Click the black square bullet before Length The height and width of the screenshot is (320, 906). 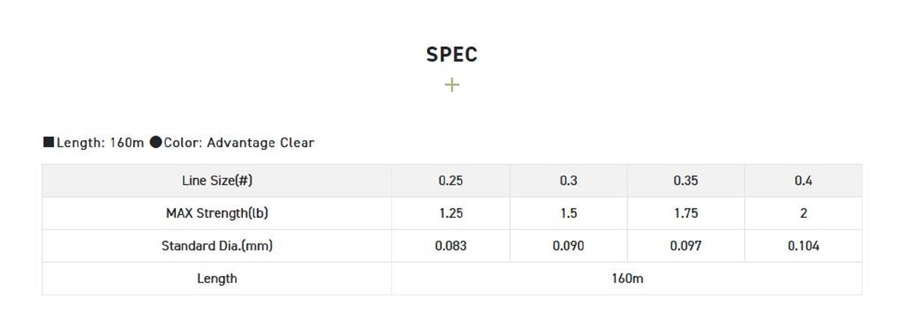(x=48, y=142)
